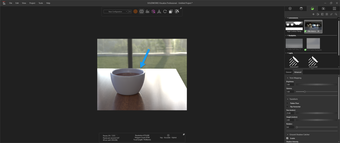Click the triangular camera manipulation icon
The height and width of the screenshot is (143, 340).
pyautogui.click(x=159, y=12)
